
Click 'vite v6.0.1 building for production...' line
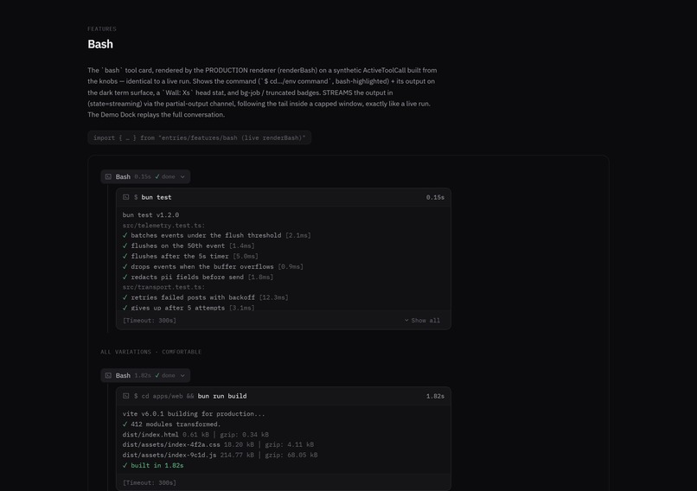coord(194,414)
